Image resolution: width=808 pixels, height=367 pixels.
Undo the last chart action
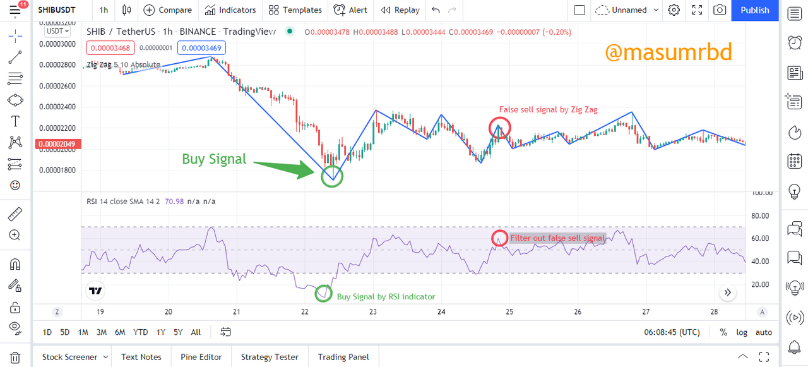(436, 10)
